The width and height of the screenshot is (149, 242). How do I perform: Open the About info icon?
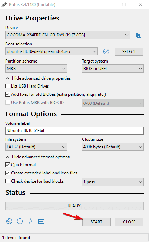click(20, 222)
